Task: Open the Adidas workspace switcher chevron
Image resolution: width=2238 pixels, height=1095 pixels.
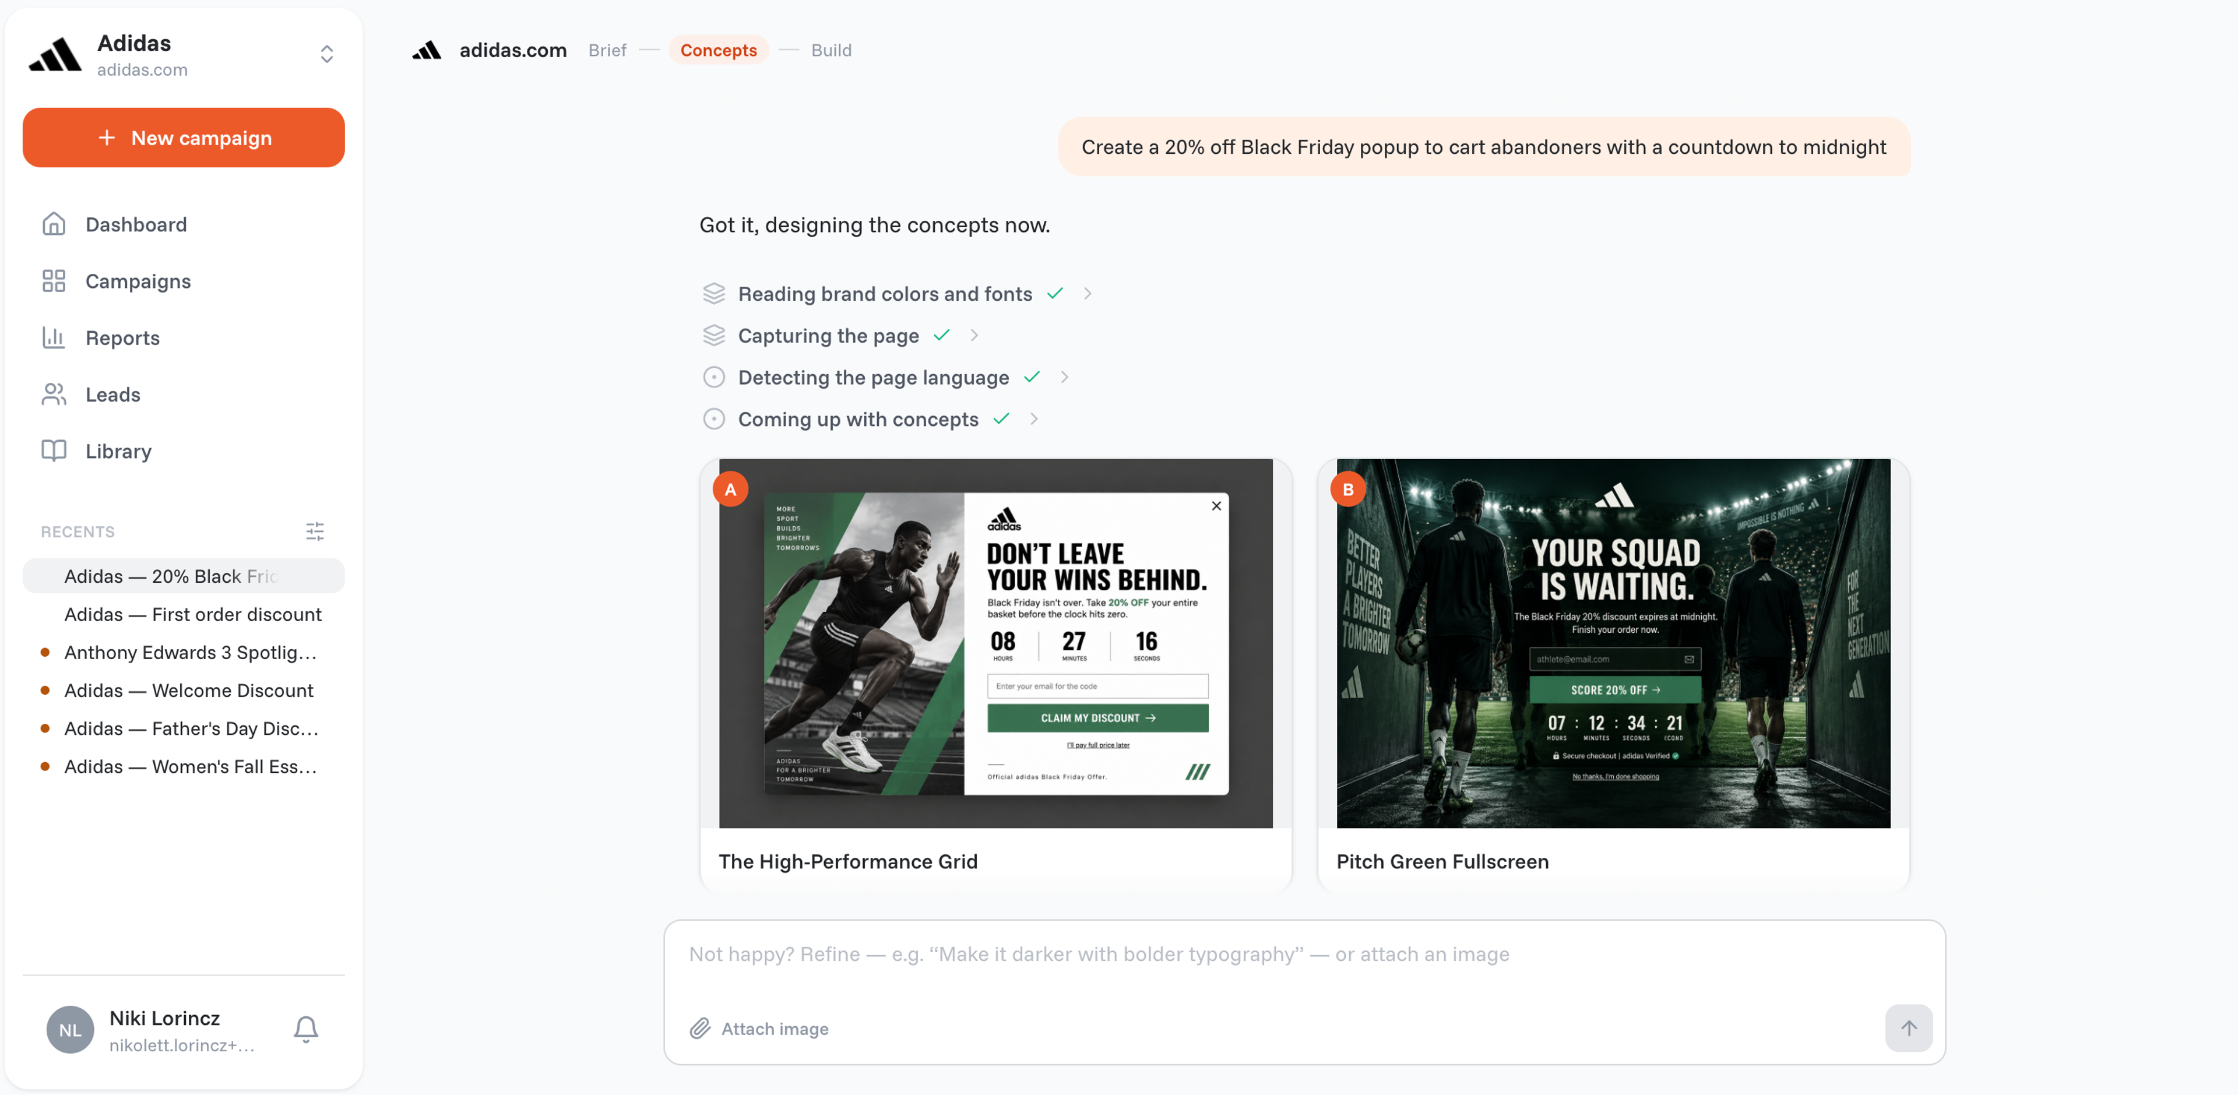Action: 326,54
